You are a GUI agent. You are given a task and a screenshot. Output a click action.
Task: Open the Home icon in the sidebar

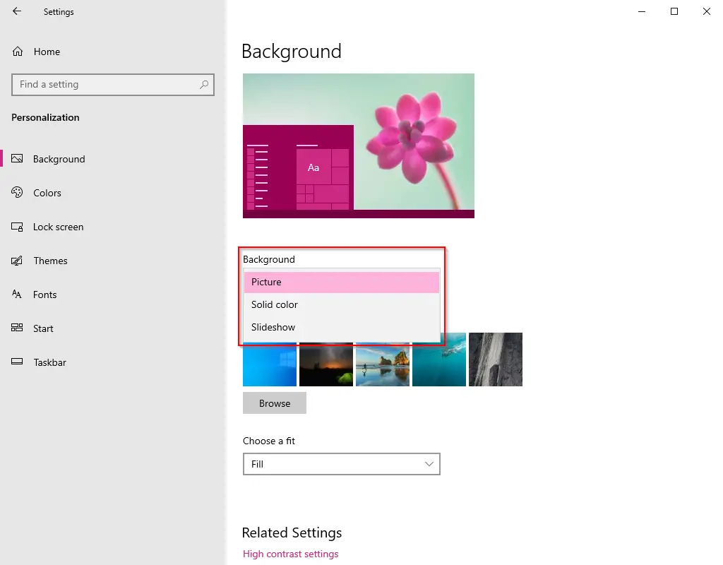[x=18, y=51]
